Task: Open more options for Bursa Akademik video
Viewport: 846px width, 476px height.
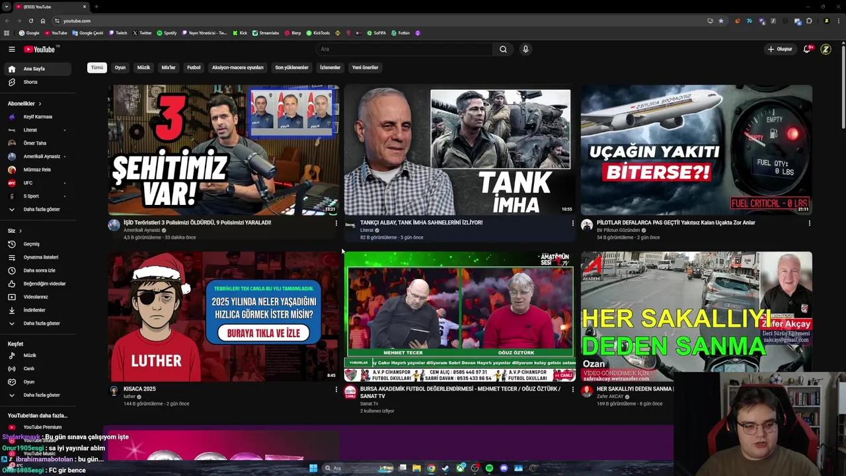Action: click(572, 389)
